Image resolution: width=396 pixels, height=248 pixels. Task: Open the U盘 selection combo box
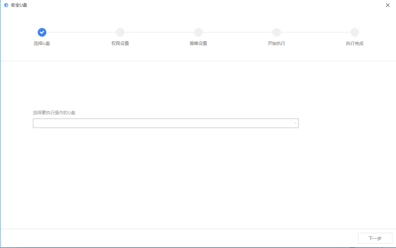pyautogui.click(x=163, y=123)
